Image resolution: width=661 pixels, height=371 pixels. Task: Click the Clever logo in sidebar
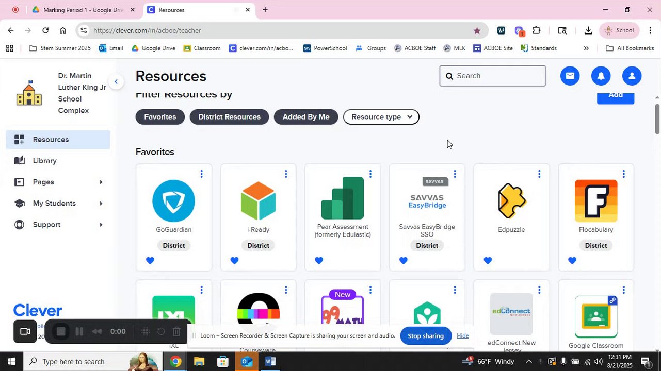pyautogui.click(x=38, y=311)
